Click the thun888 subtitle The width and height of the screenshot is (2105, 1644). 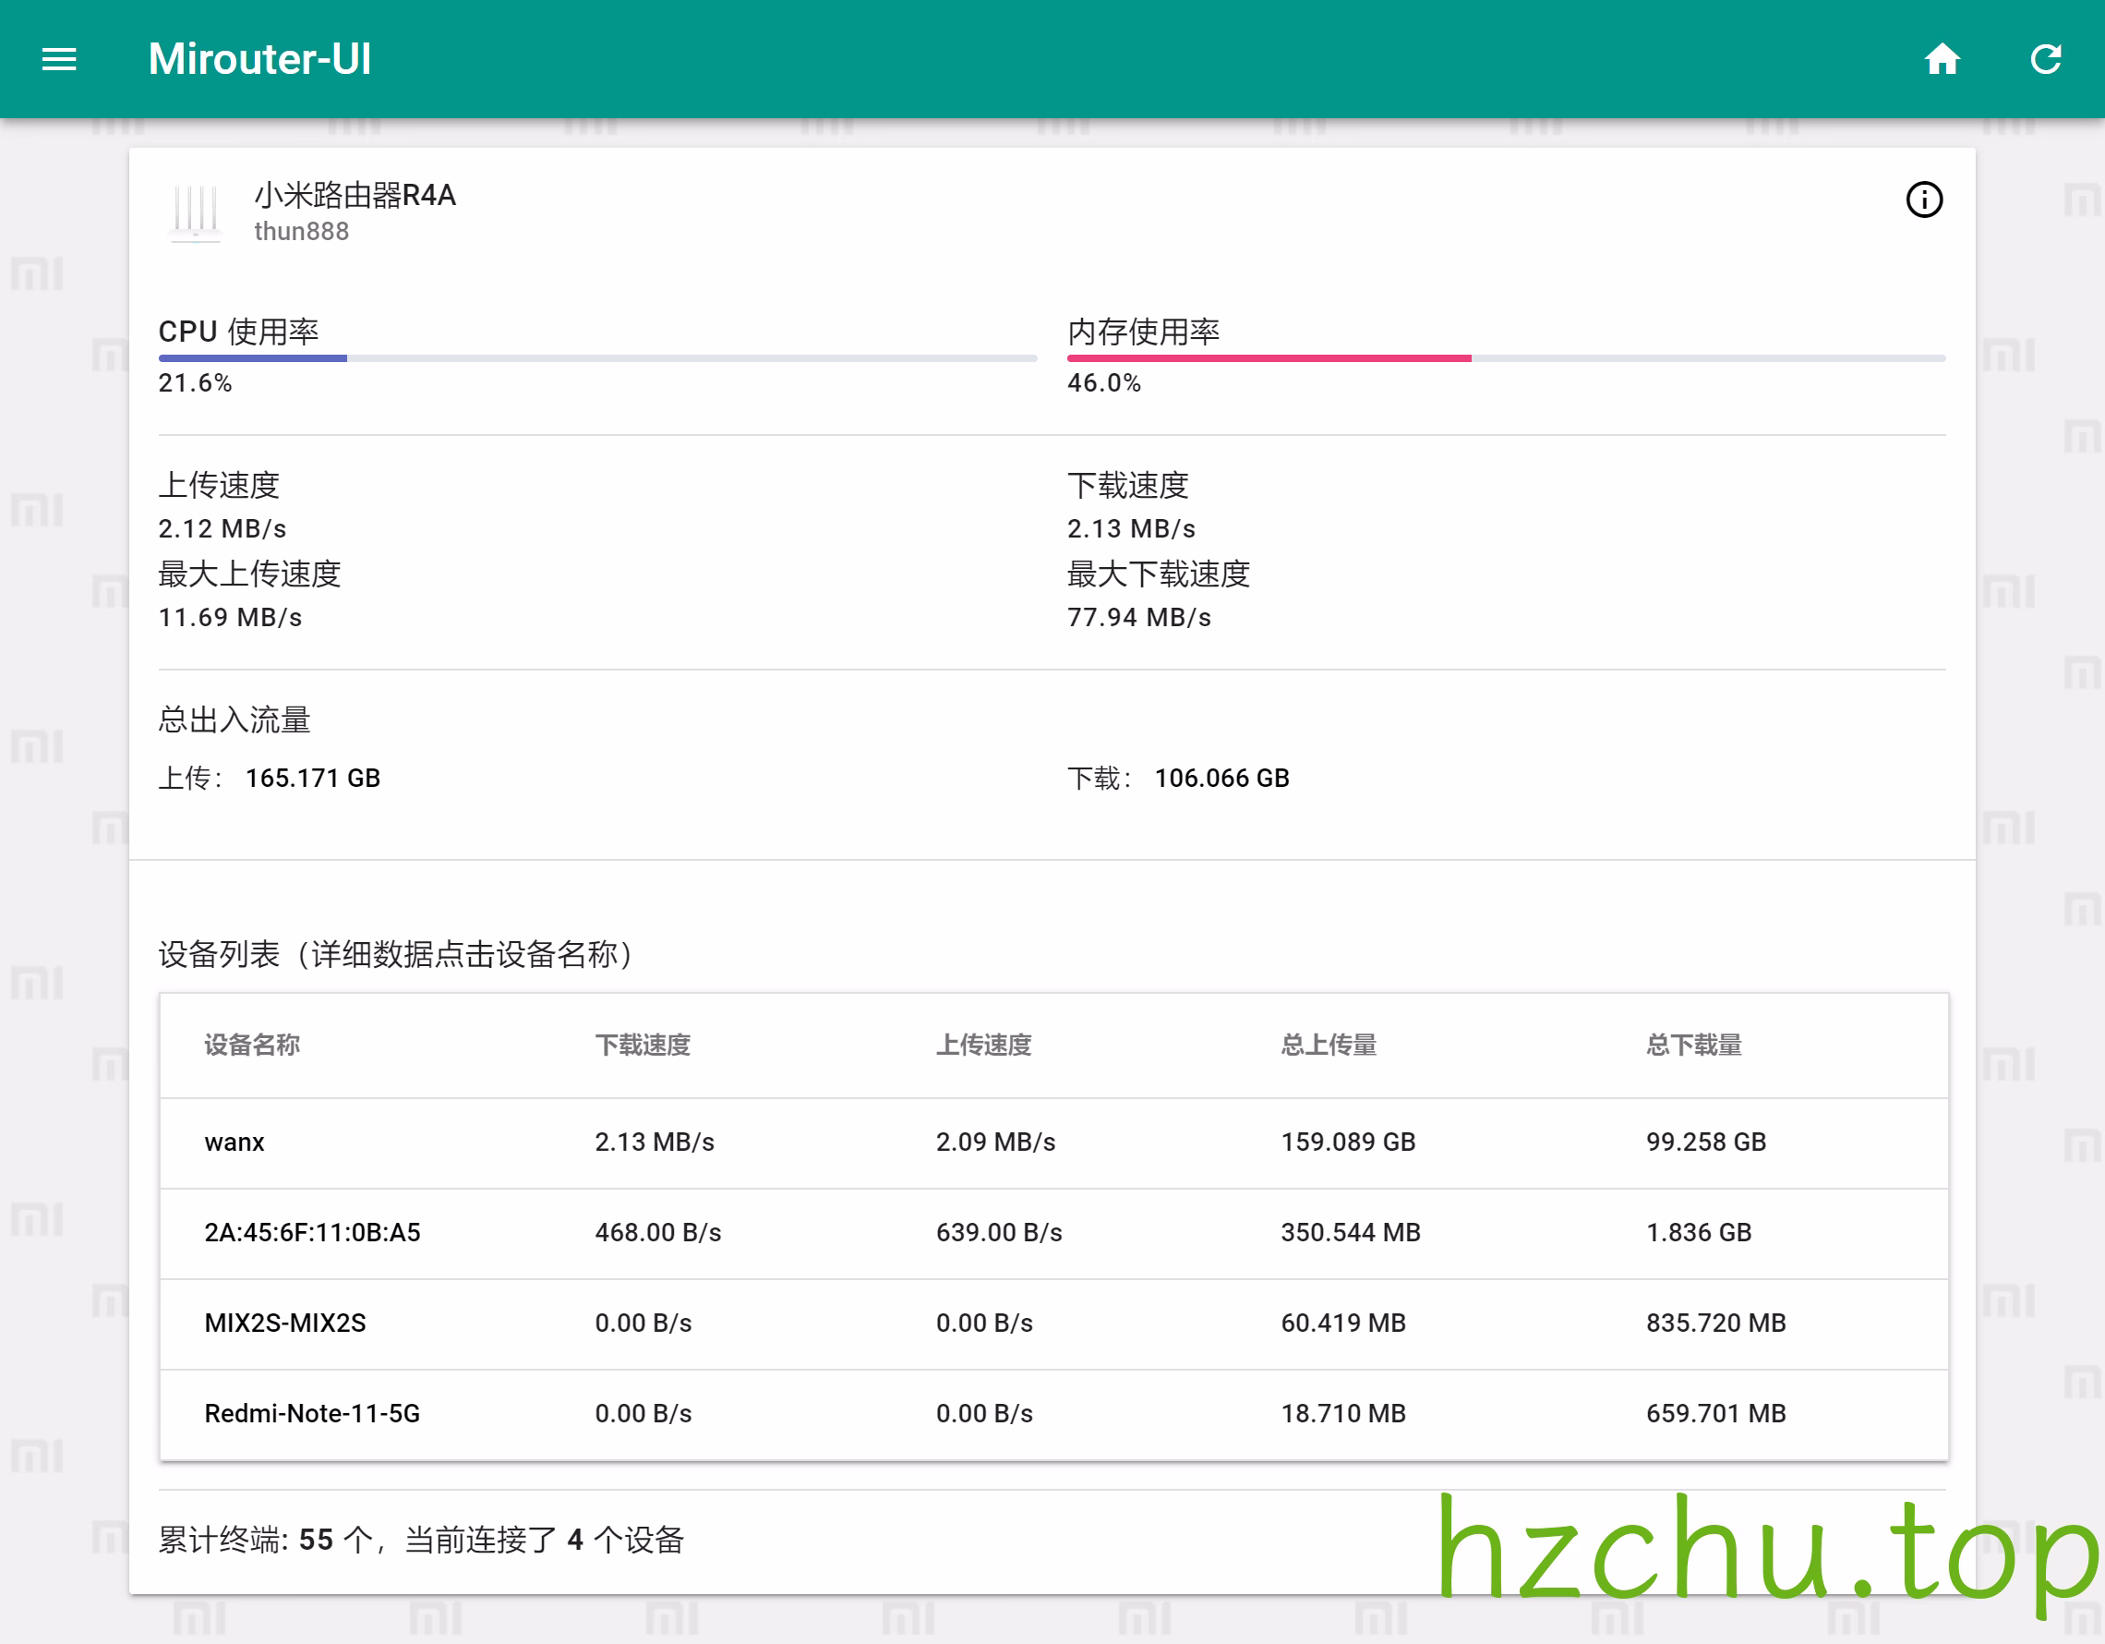(x=301, y=232)
